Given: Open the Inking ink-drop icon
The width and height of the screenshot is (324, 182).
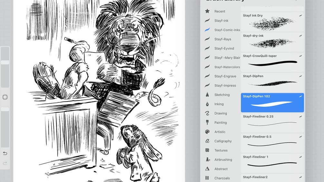Looking at the screenshot, I should tap(207, 104).
